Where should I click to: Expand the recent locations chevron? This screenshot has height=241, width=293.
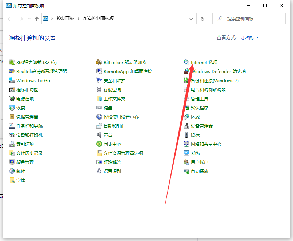(x=29, y=19)
